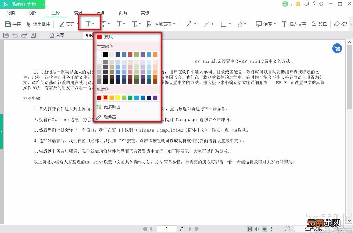Viewport: 353px width, 233px height.
Task: Select the Area Highlight (区域高亮) tool
Action: click(159, 24)
